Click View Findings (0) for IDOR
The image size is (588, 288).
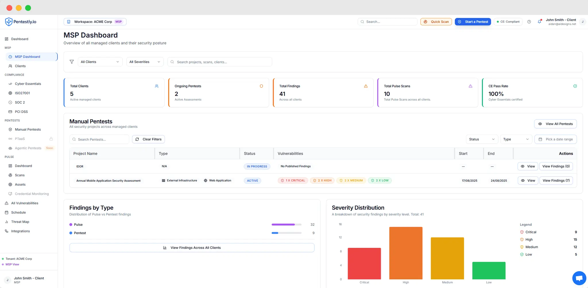pyautogui.click(x=556, y=166)
